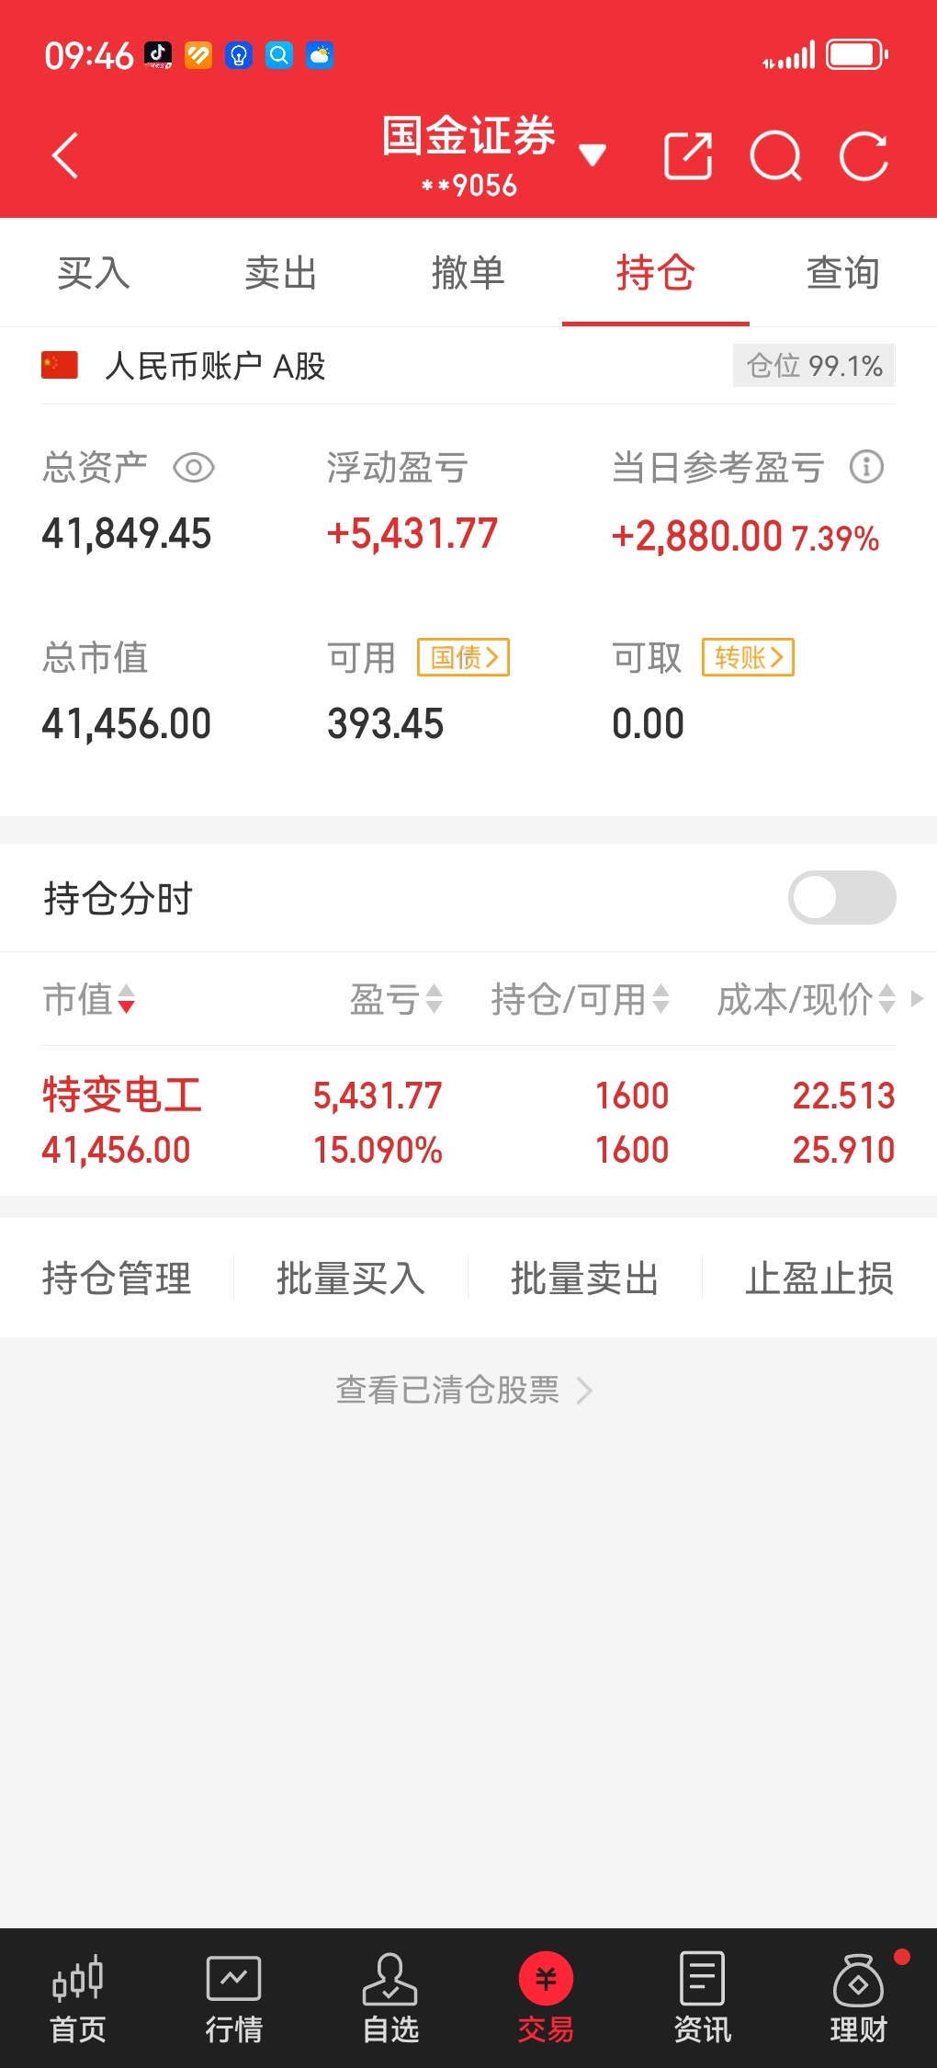
Task: Switch to the 买入 tab
Action: 94,273
